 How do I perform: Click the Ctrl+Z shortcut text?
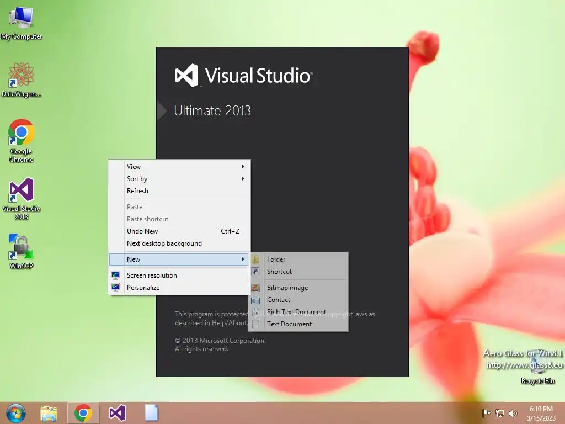pos(230,231)
